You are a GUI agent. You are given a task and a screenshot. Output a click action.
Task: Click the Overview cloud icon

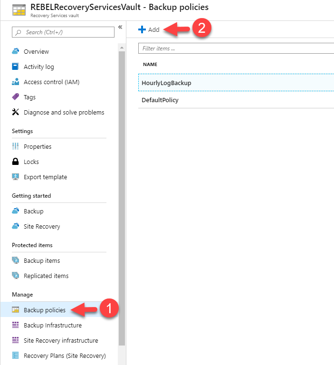(15, 51)
